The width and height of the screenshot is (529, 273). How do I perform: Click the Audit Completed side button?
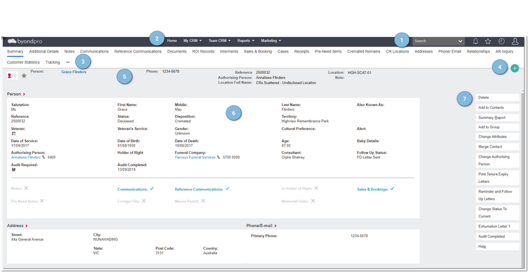click(x=497, y=236)
